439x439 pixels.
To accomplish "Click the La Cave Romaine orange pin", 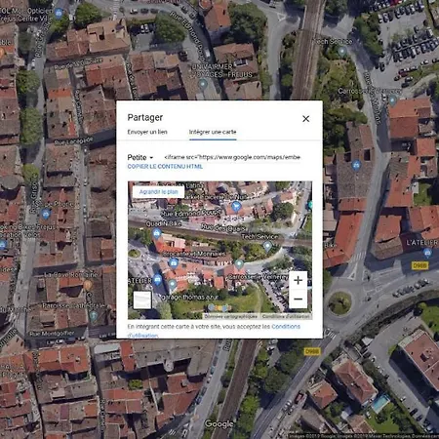I will [x=88, y=286].
